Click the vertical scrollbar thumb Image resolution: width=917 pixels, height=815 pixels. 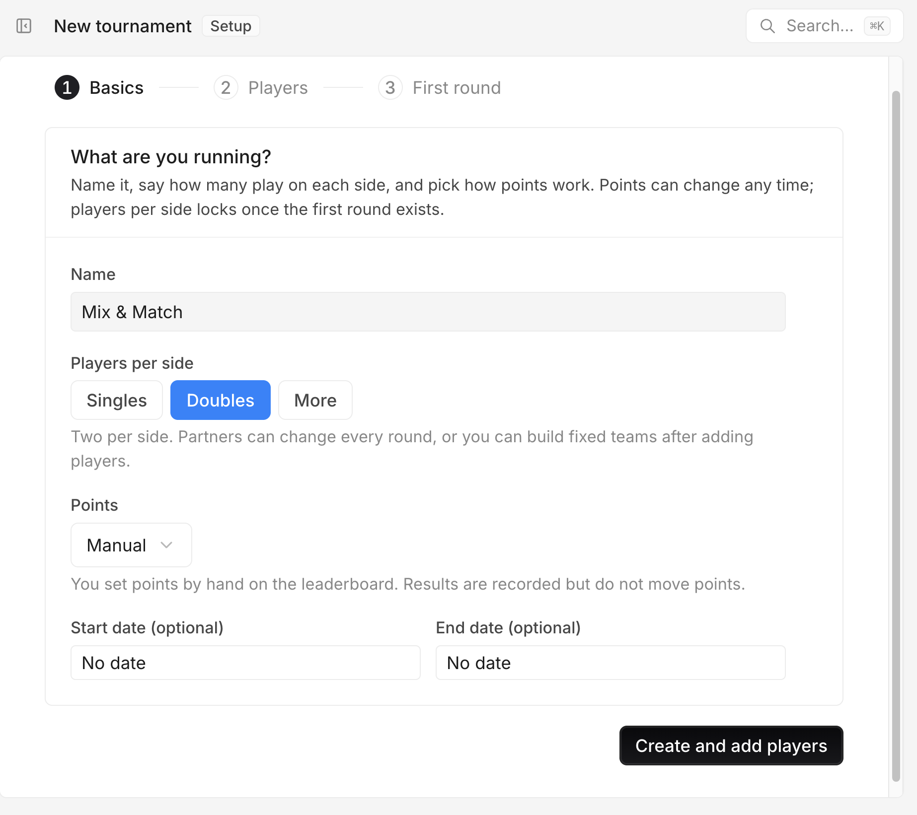(x=896, y=436)
